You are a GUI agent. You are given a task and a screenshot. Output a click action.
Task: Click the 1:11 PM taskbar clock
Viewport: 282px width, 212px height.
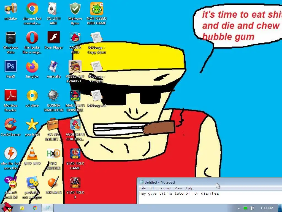pos(267,208)
